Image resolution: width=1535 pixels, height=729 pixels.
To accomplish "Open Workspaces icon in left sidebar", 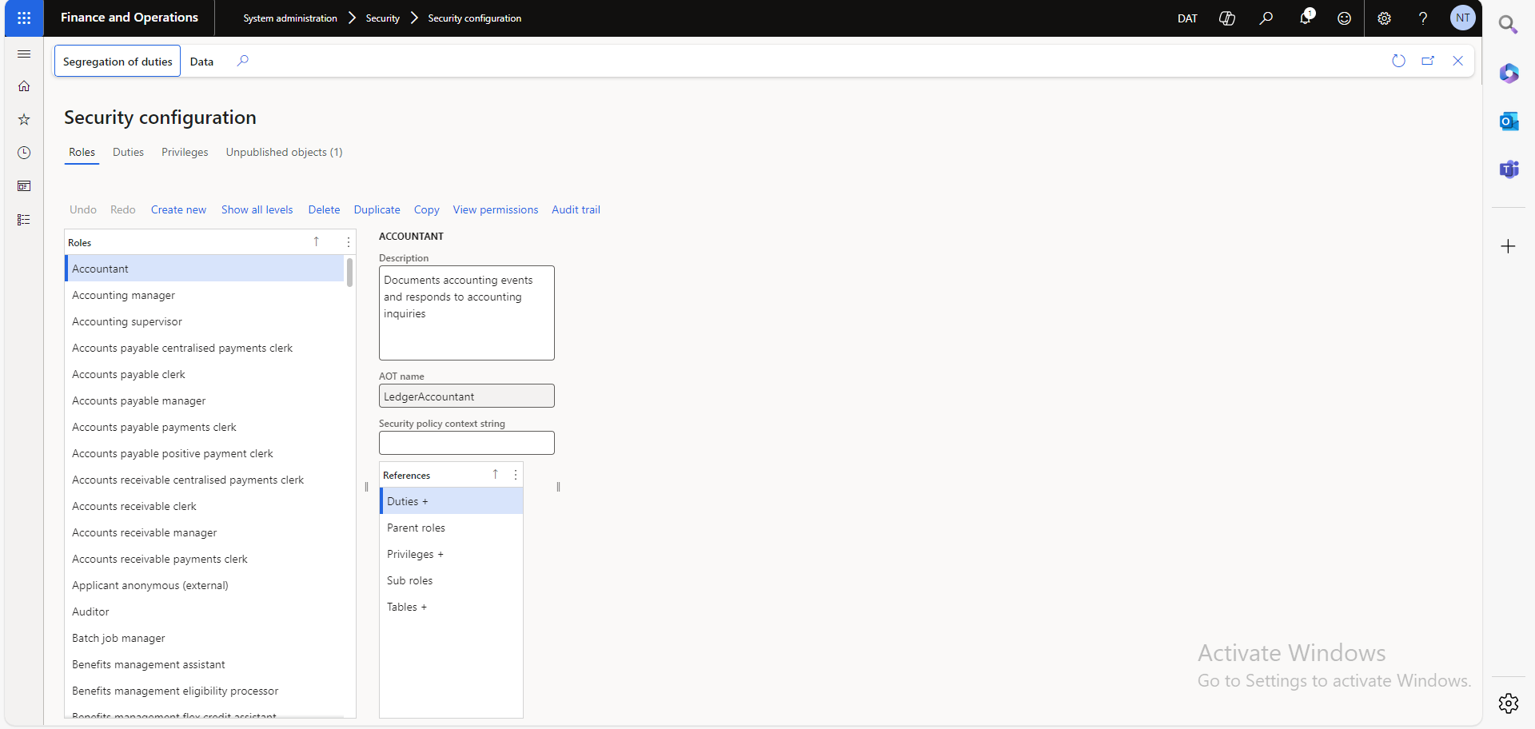I will [24, 186].
